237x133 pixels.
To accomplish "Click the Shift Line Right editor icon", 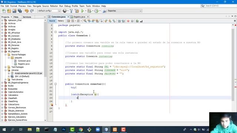I will [123, 21].
